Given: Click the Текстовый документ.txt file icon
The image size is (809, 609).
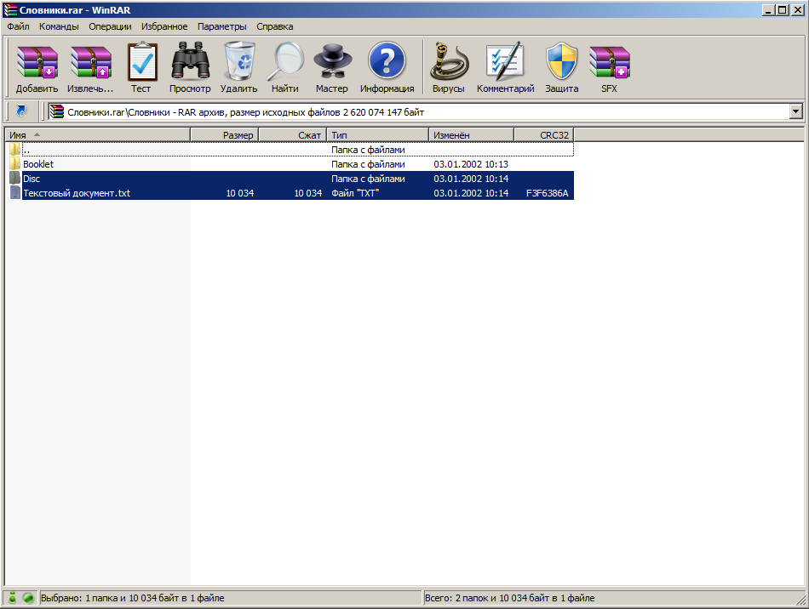Looking at the screenshot, I should point(15,193).
